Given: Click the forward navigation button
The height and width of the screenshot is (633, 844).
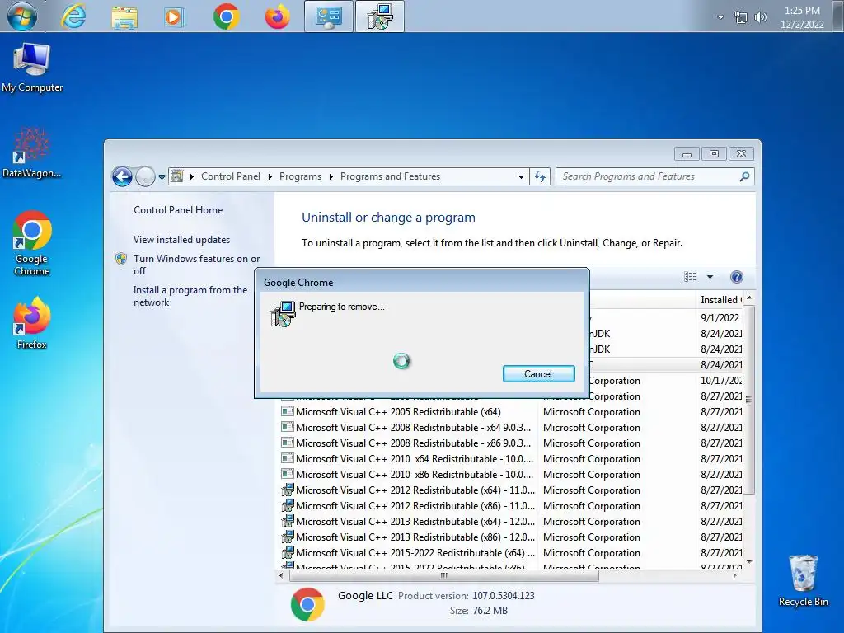Looking at the screenshot, I should click(145, 176).
